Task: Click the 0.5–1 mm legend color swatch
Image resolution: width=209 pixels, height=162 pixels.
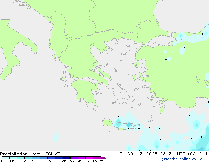Action: pos(13,158)
